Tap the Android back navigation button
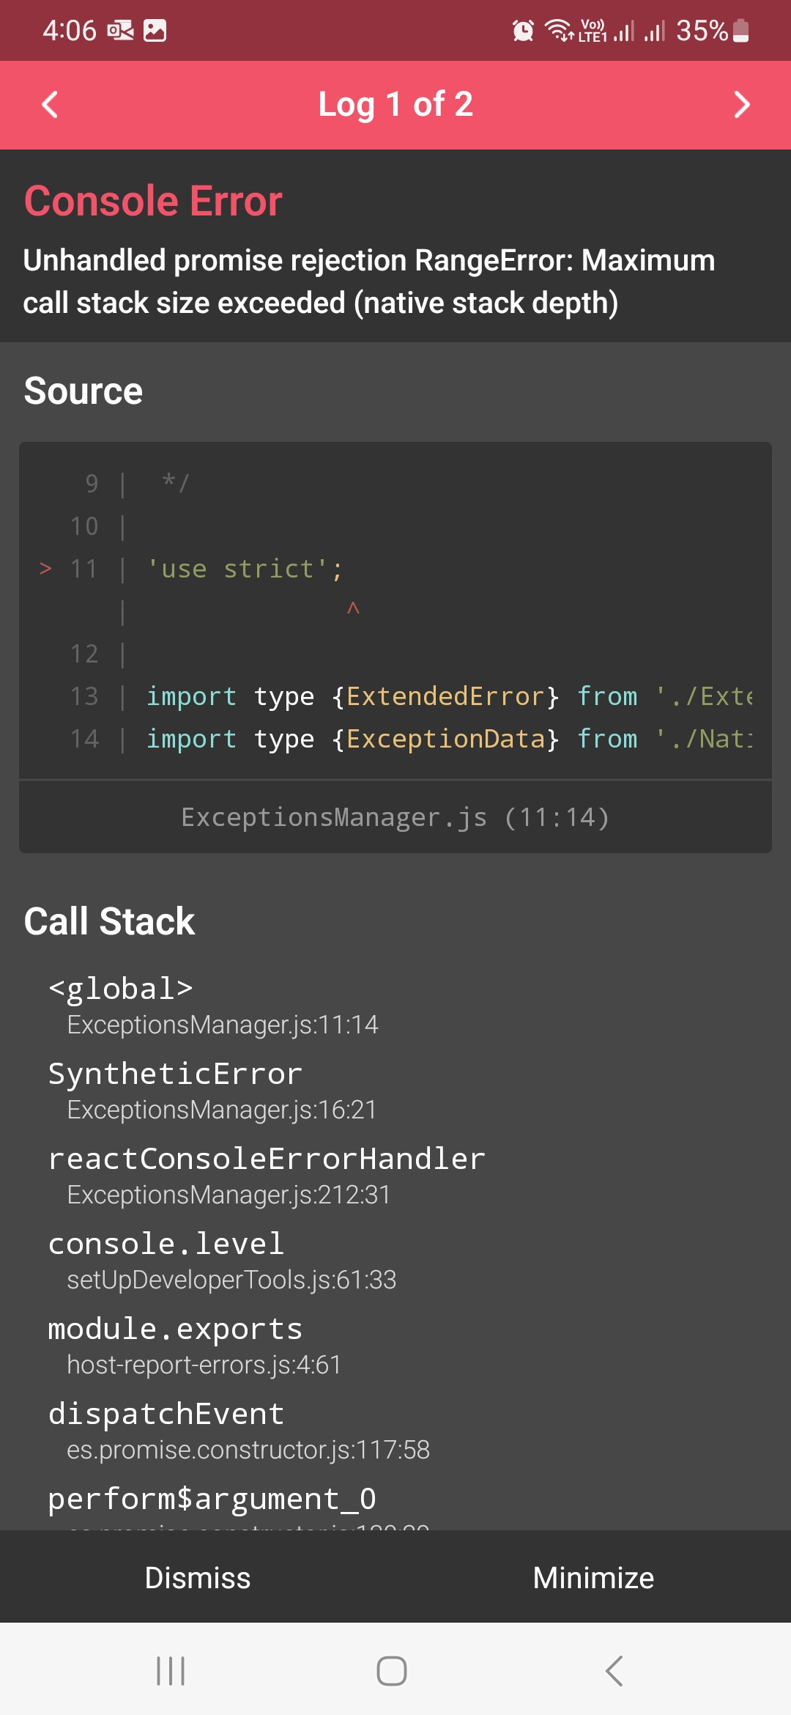The width and height of the screenshot is (791, 1715). click(614, 1671)
